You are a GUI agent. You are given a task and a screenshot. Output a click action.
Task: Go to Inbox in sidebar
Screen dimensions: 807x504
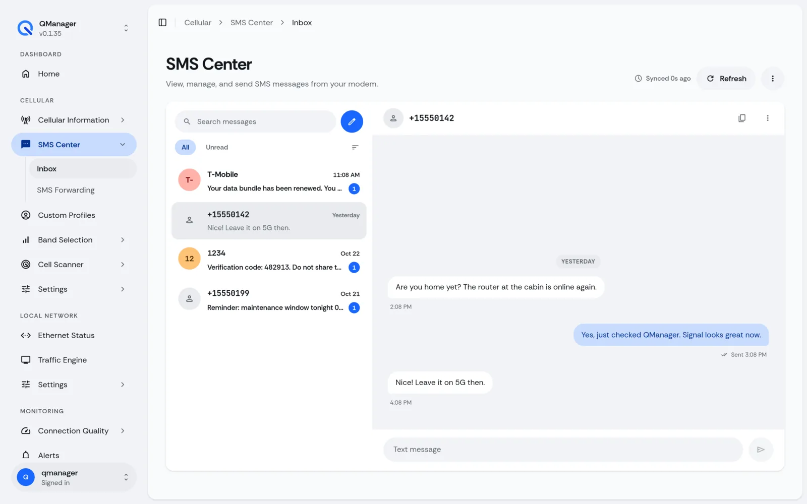(x=83, y=169)
